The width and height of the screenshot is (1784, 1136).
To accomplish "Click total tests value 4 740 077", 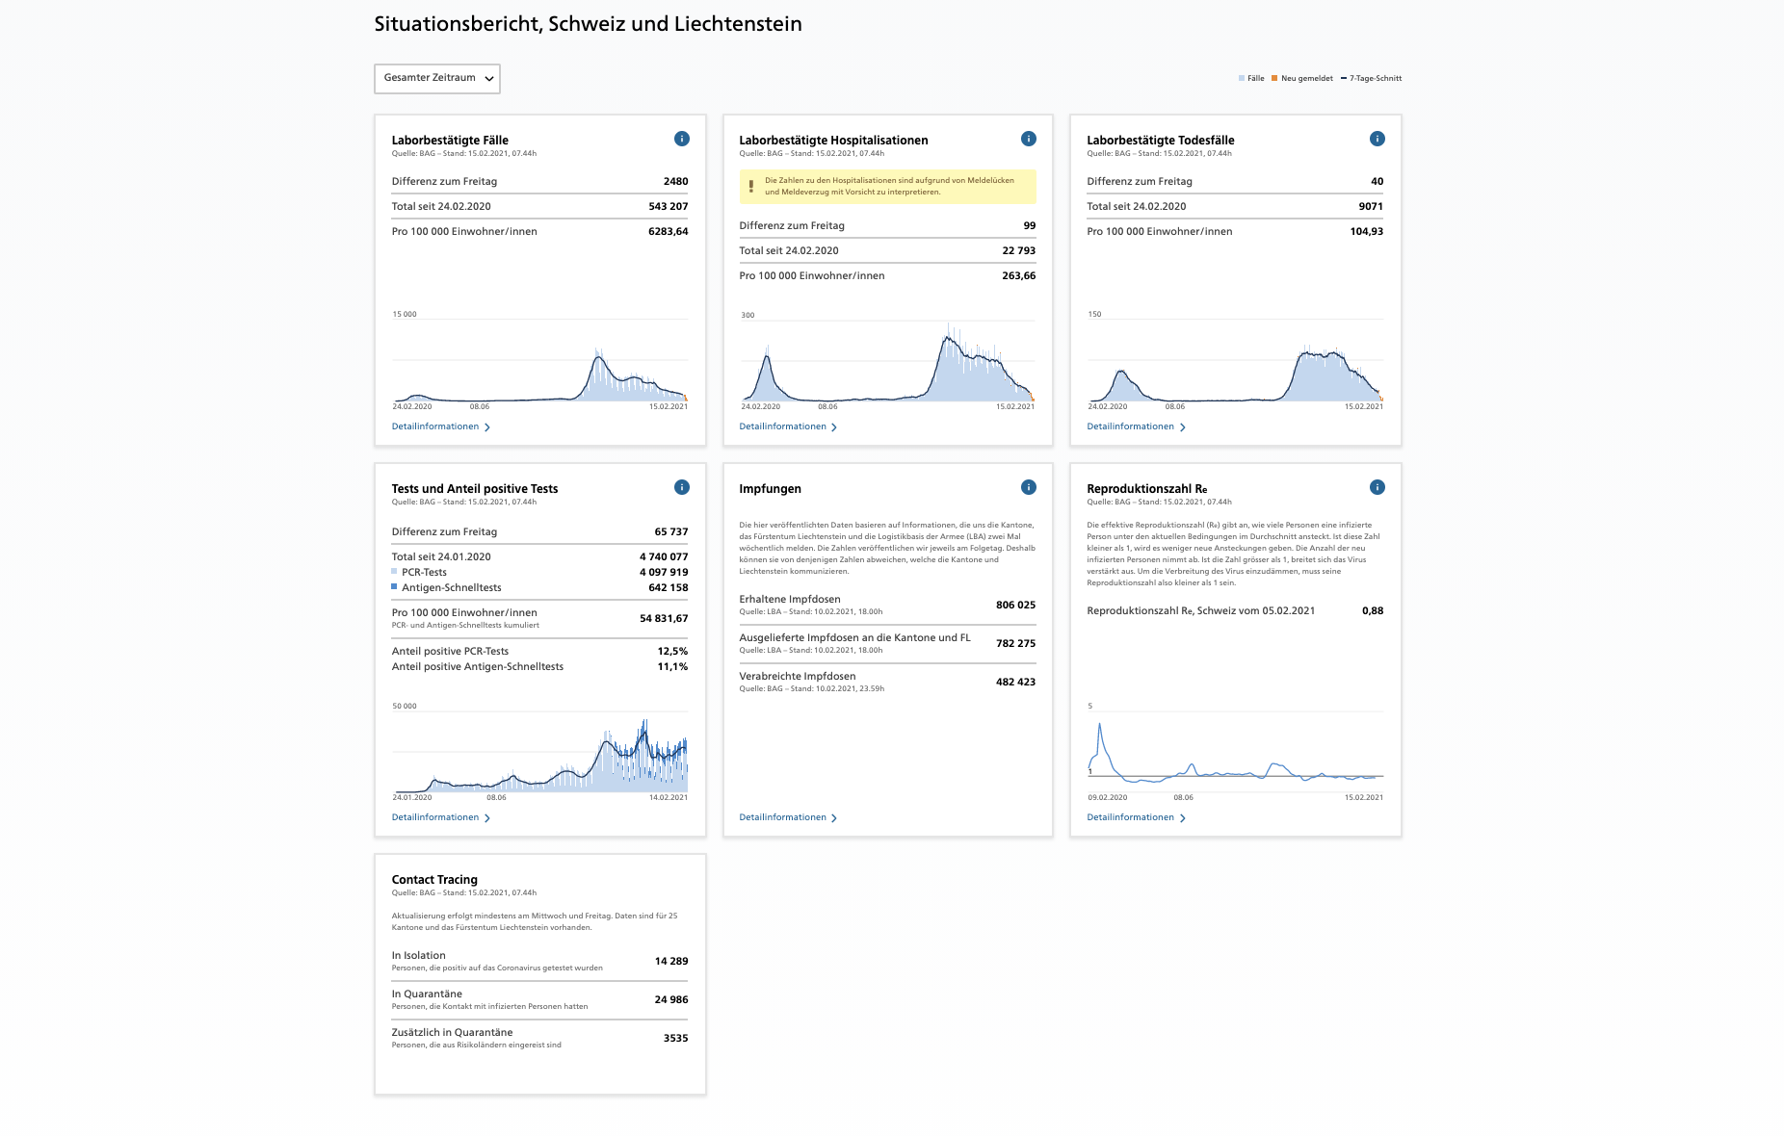I will click(x=664, y=556).
